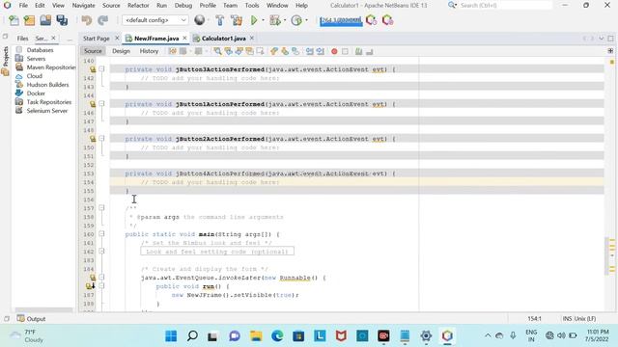Open the Run Project dropdown arrow
Viewport: 618px width, 347px height.
pyautogui.click(x=263, y=20)
